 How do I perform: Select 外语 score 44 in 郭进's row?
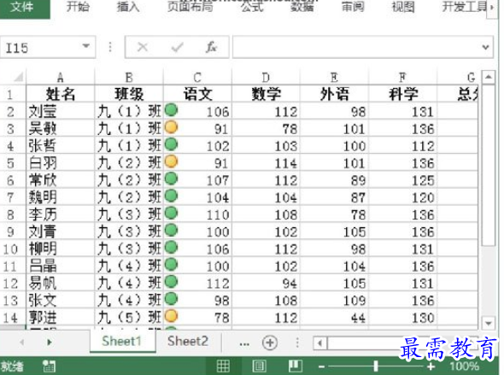pos(334,318)
